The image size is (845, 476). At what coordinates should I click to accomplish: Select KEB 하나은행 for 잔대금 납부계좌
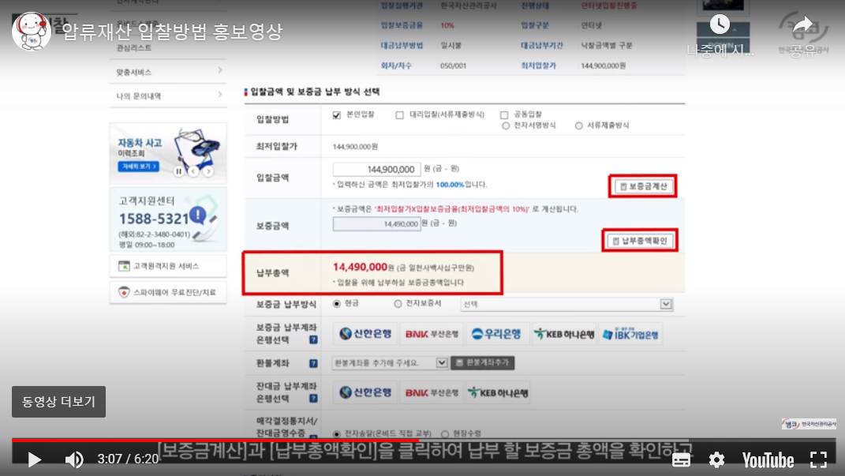click(498, 393)
